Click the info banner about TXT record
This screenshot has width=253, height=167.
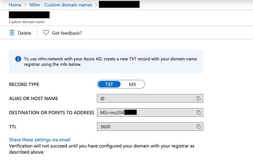click(109, 61)
